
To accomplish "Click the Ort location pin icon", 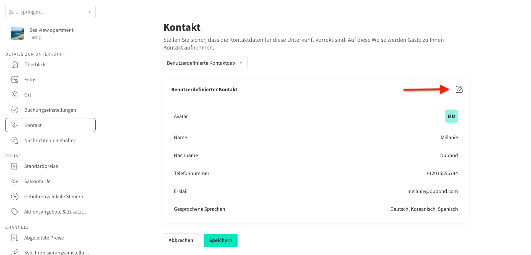I will 15,95.
